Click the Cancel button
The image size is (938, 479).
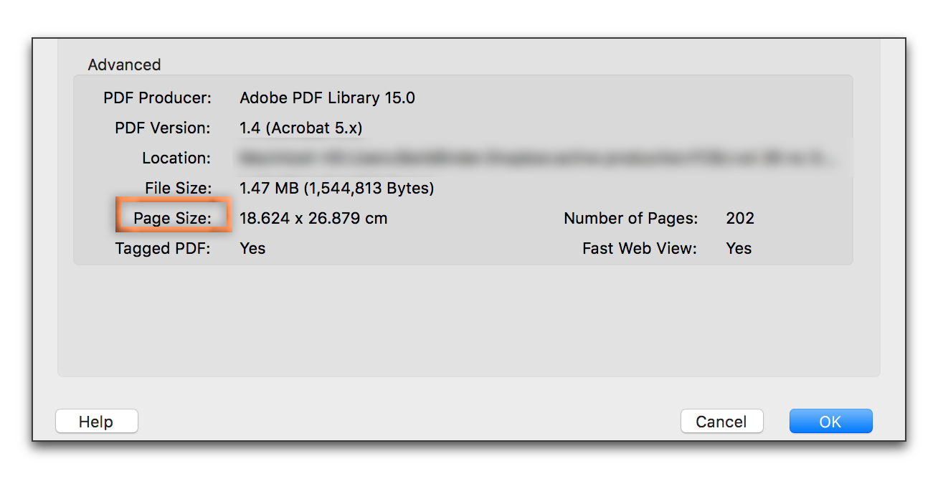coord(721,421)
